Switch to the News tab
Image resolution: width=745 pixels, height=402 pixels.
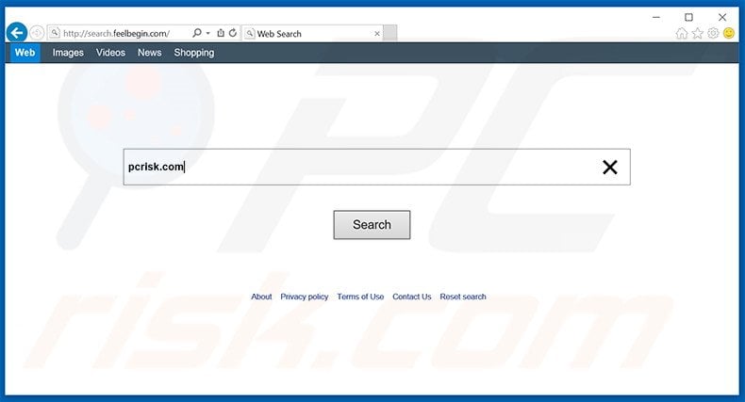click(x=150, y=53)
